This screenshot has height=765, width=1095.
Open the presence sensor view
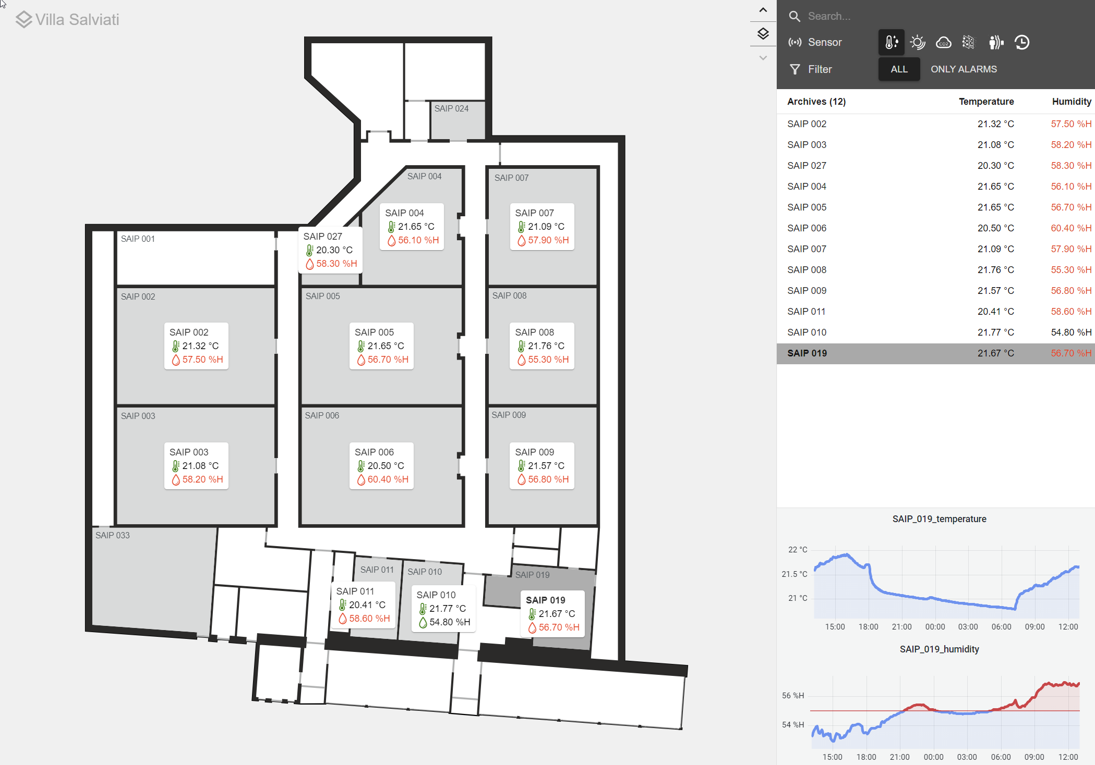995,42
